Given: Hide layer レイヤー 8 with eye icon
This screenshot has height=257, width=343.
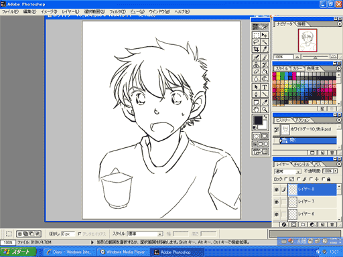Looking at the screenshot, I should pos(277,189).
